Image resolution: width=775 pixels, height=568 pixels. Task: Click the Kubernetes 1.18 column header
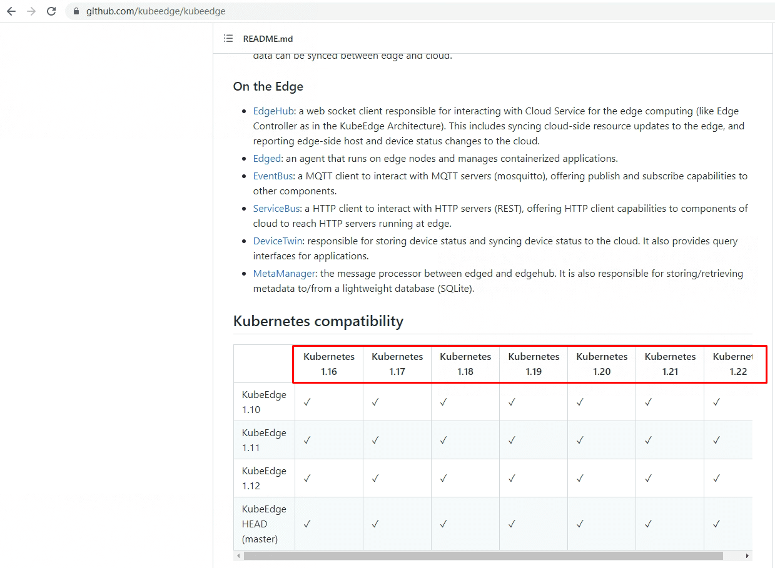click(x=465, y=364)
